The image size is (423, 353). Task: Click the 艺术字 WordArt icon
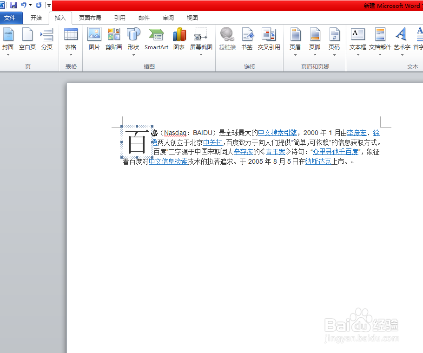pyautogui.click(x=402, y=34)
